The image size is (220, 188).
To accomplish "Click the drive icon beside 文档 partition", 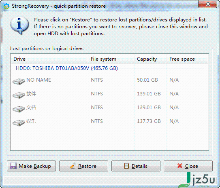I will pyautogui.click(x=19, y=109).
